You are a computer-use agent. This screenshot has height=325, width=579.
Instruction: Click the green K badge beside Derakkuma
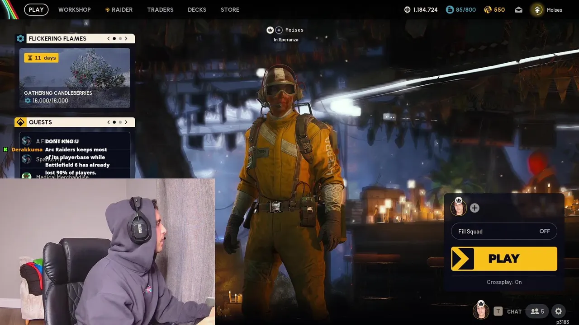click(x=6, y=149)
